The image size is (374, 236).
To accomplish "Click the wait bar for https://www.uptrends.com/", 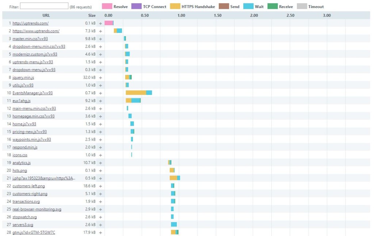I will point(119,31).
